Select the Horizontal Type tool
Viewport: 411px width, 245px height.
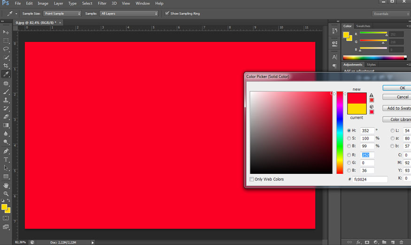pos(6,159)
